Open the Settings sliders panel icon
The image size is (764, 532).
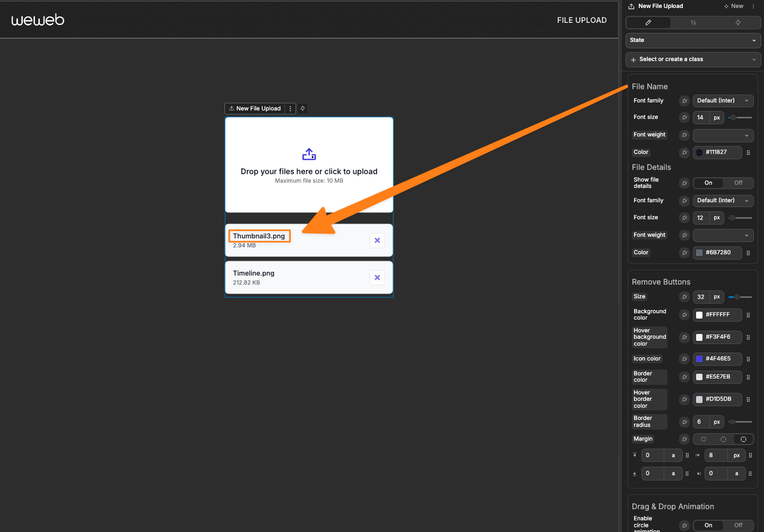(693, 22)
